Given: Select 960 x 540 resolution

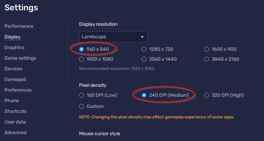Looking at the screenshot, I should point(81,49).
